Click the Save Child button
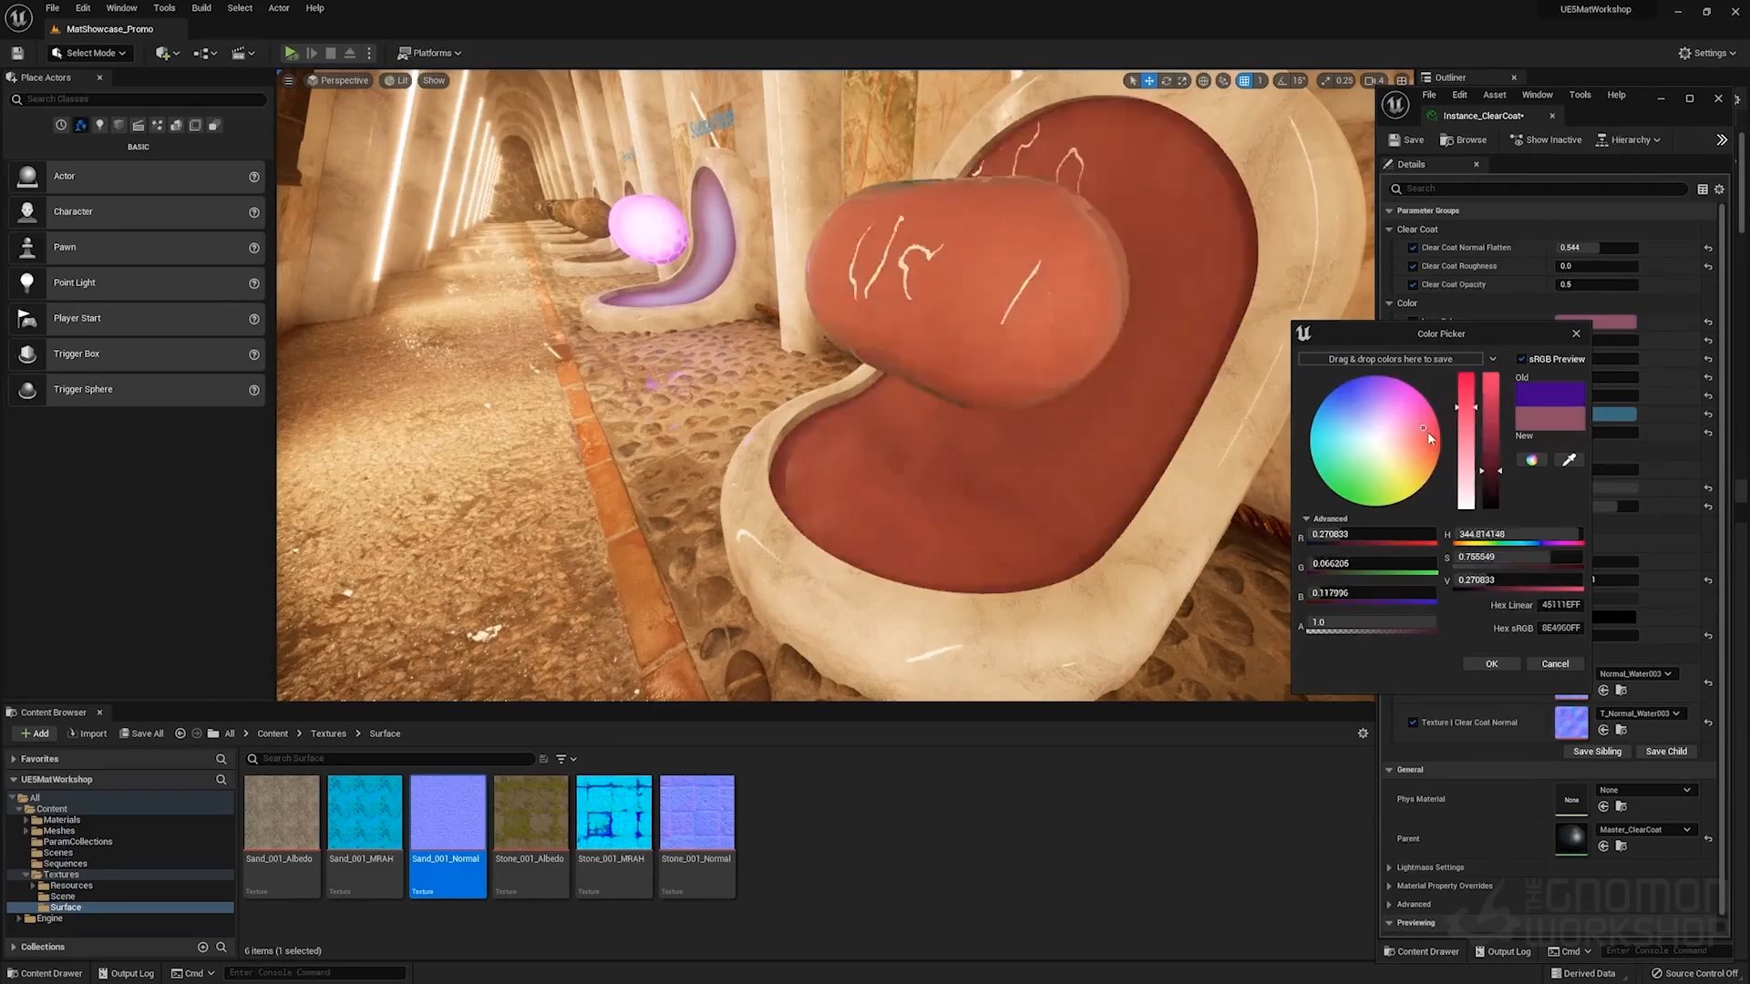 1665,752
